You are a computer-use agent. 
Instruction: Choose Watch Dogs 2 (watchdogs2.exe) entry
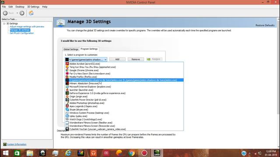124,119
